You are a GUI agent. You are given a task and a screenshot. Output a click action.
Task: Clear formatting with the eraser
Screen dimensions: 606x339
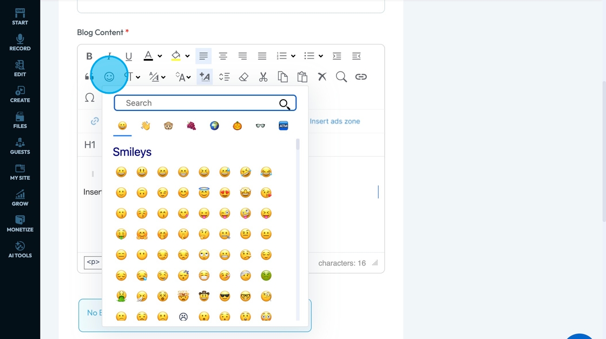[x=243, y=76]
